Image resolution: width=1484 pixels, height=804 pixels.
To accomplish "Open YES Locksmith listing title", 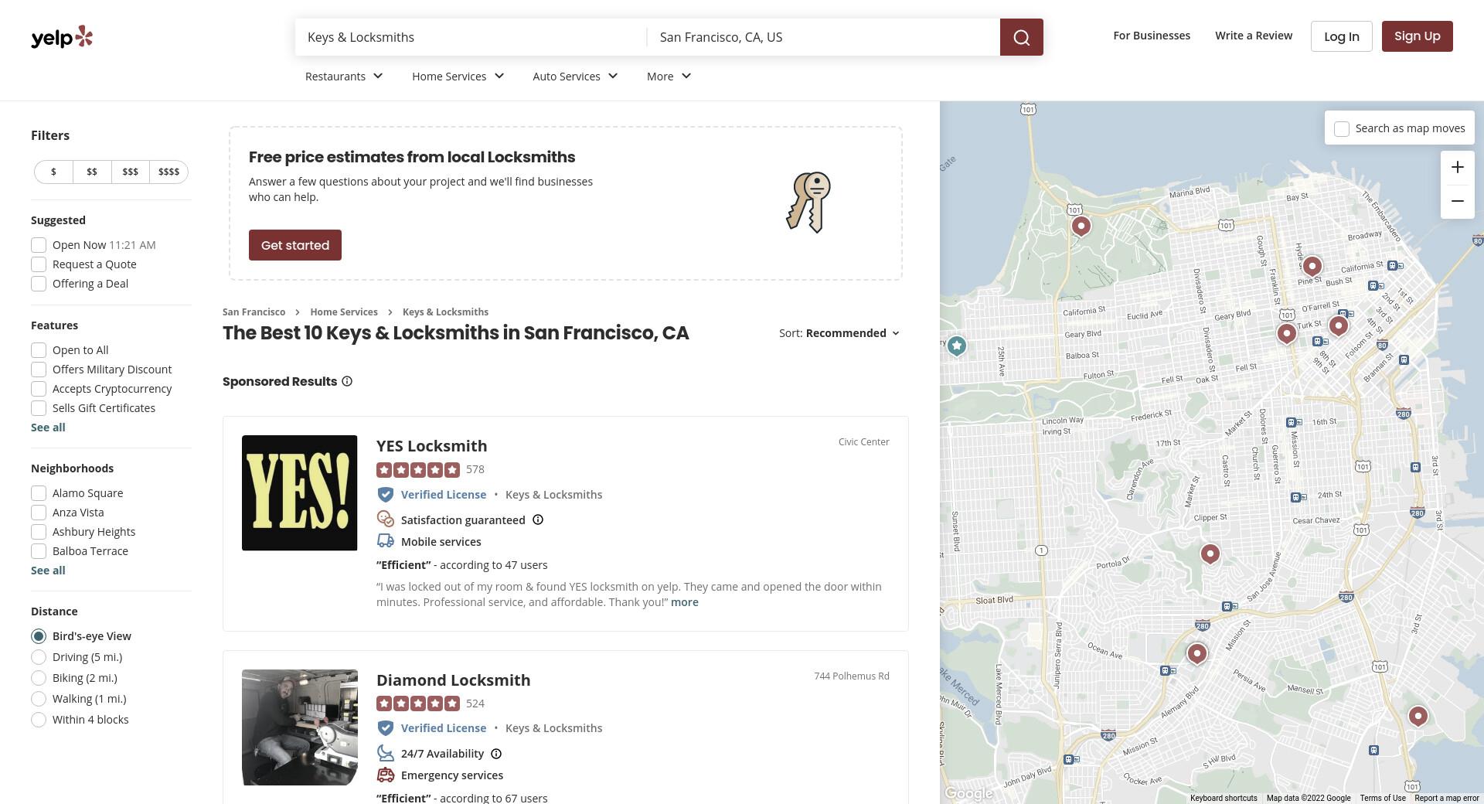I will pyautogui.click(x=431, y=446).
